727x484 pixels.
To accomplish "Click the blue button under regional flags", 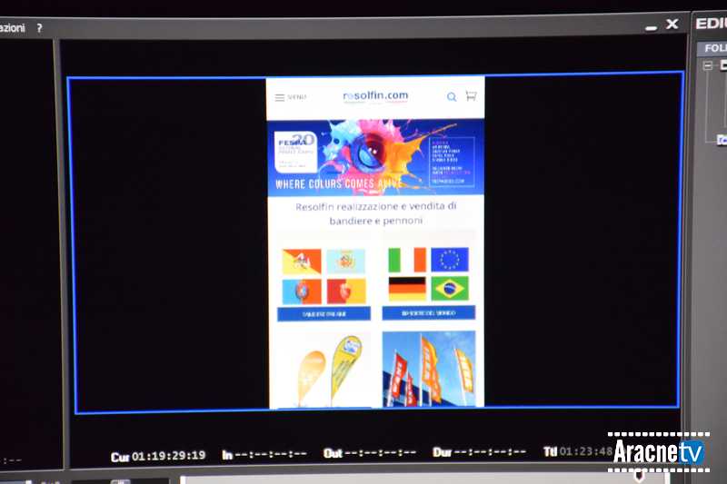I will coord(324,314).
